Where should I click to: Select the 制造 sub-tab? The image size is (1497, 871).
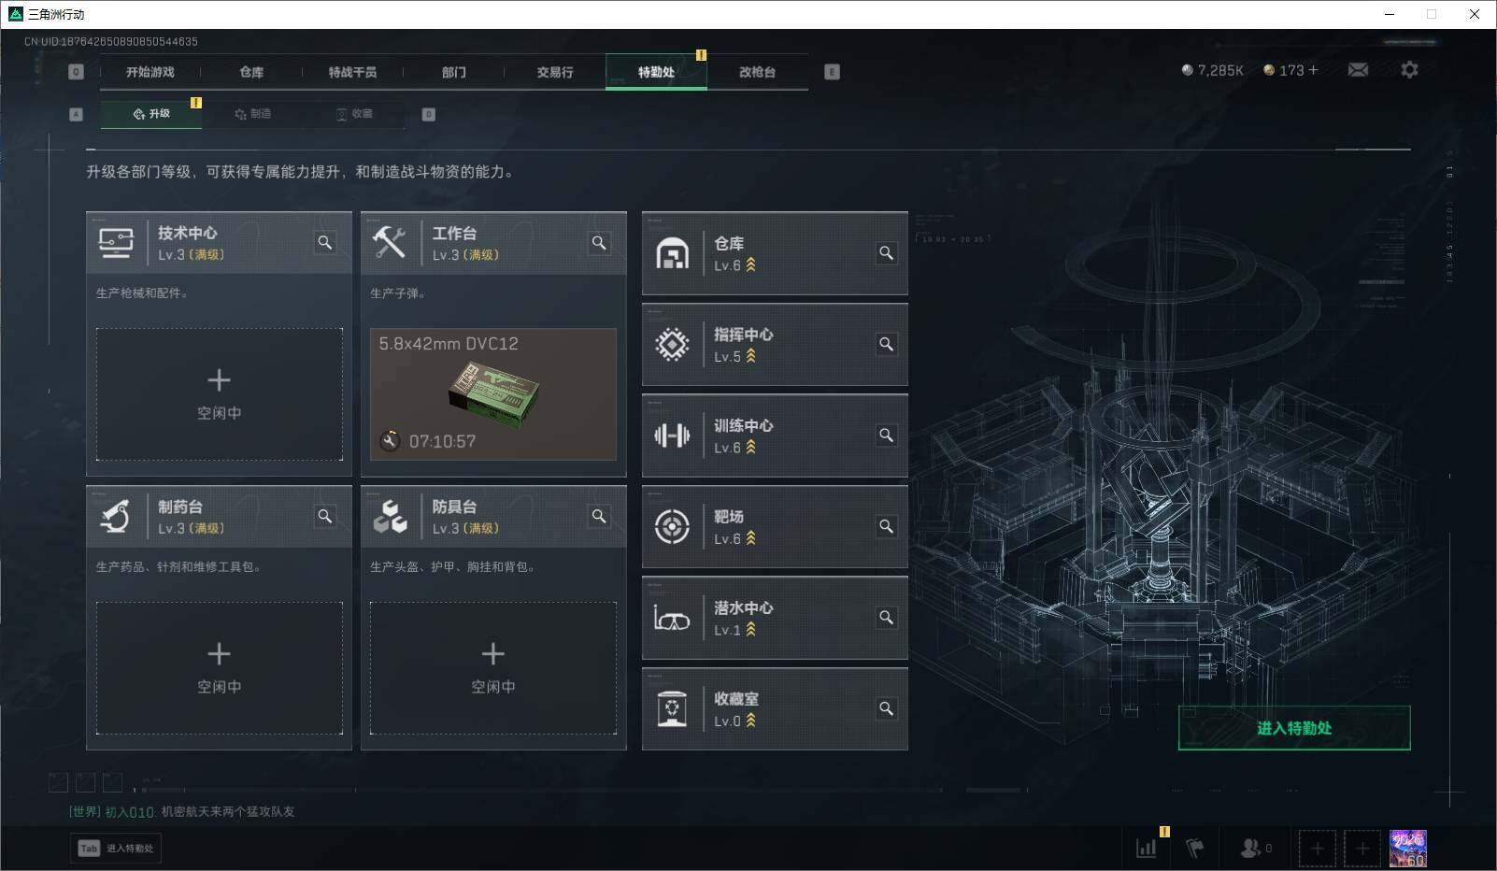click(x=253, y=114)
